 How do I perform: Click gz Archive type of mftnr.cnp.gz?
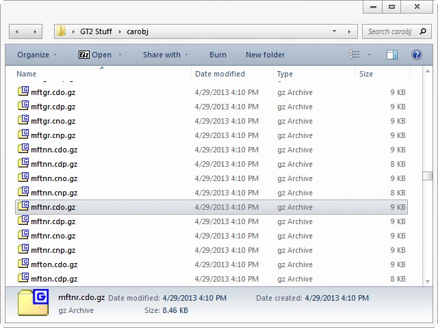click(295, 250)
